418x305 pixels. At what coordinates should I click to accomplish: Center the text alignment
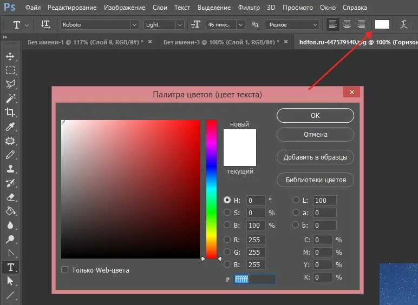click(347, 24)
